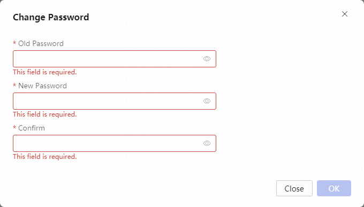364x207 pixels.
Task: Toggle visibility of the Confirm password
Action: pos(207,143)
